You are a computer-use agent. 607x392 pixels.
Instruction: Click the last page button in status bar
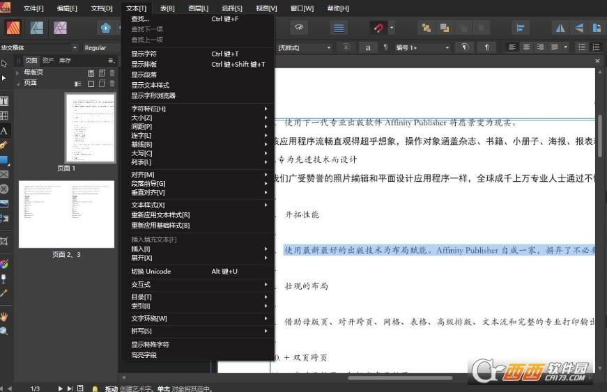point(70,388)
